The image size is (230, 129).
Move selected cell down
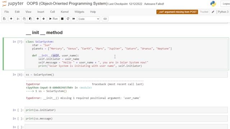pos(43,19)
